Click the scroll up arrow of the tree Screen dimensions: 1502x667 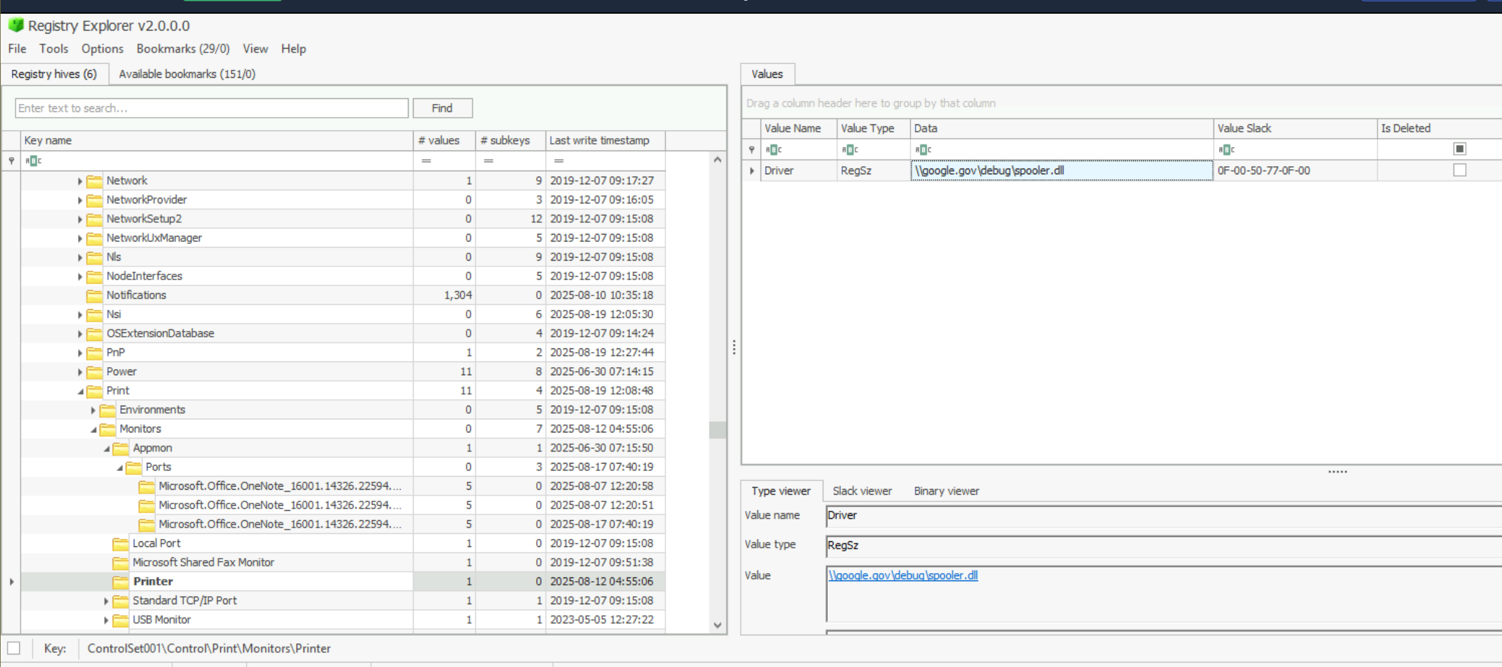coord(717,160)
